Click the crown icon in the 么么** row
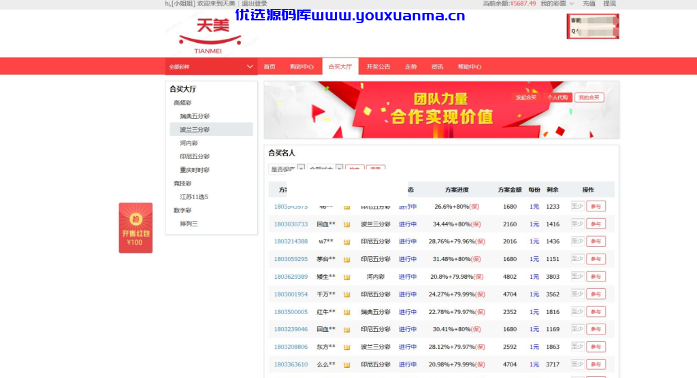 [x=346, y=364]
